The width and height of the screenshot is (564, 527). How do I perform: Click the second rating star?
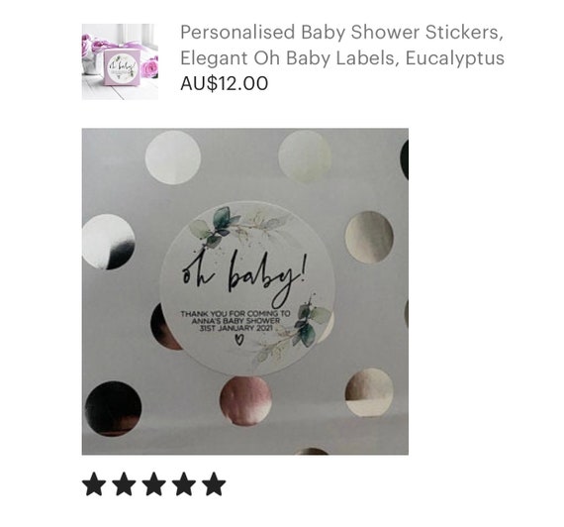click(124, 484)
